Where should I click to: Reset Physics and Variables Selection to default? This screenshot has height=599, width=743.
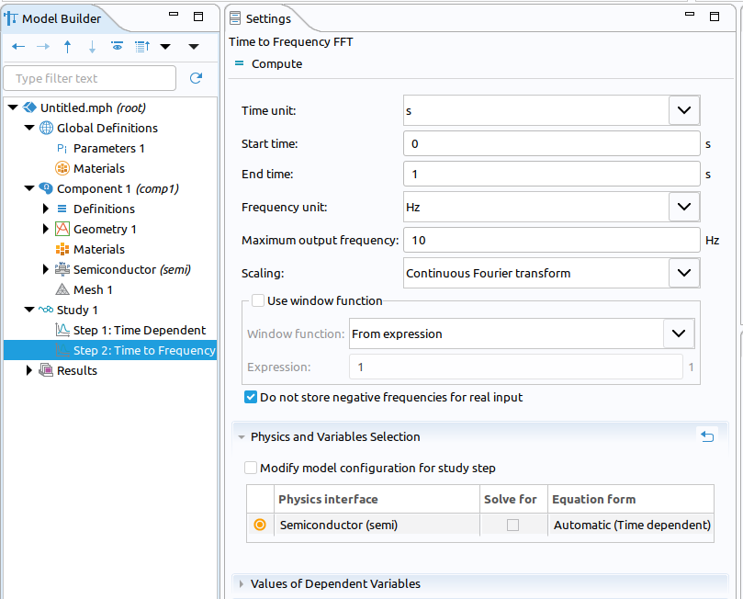tap(707, 436)
